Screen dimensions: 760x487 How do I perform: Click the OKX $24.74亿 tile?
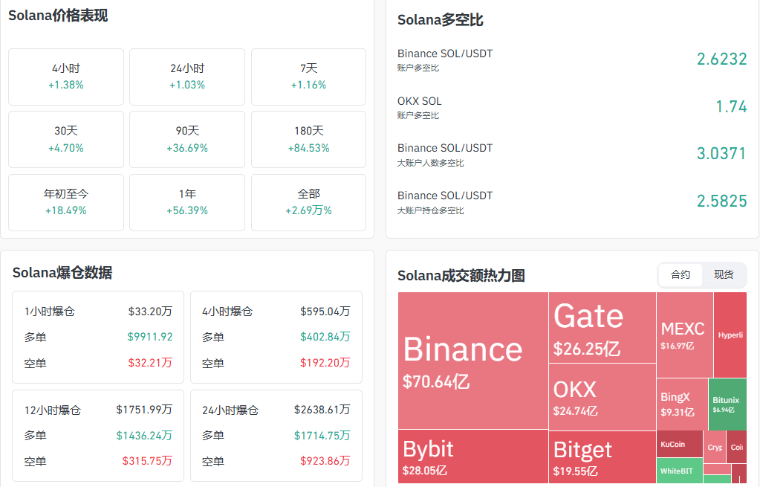click(x=603, y=397)
